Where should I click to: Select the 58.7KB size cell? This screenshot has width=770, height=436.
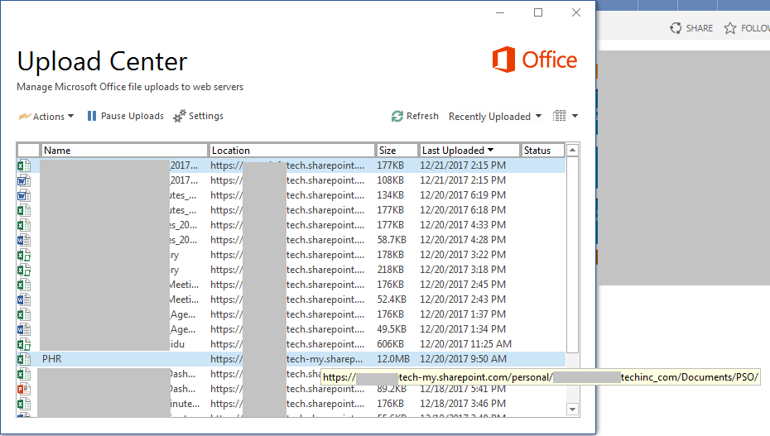392,240
